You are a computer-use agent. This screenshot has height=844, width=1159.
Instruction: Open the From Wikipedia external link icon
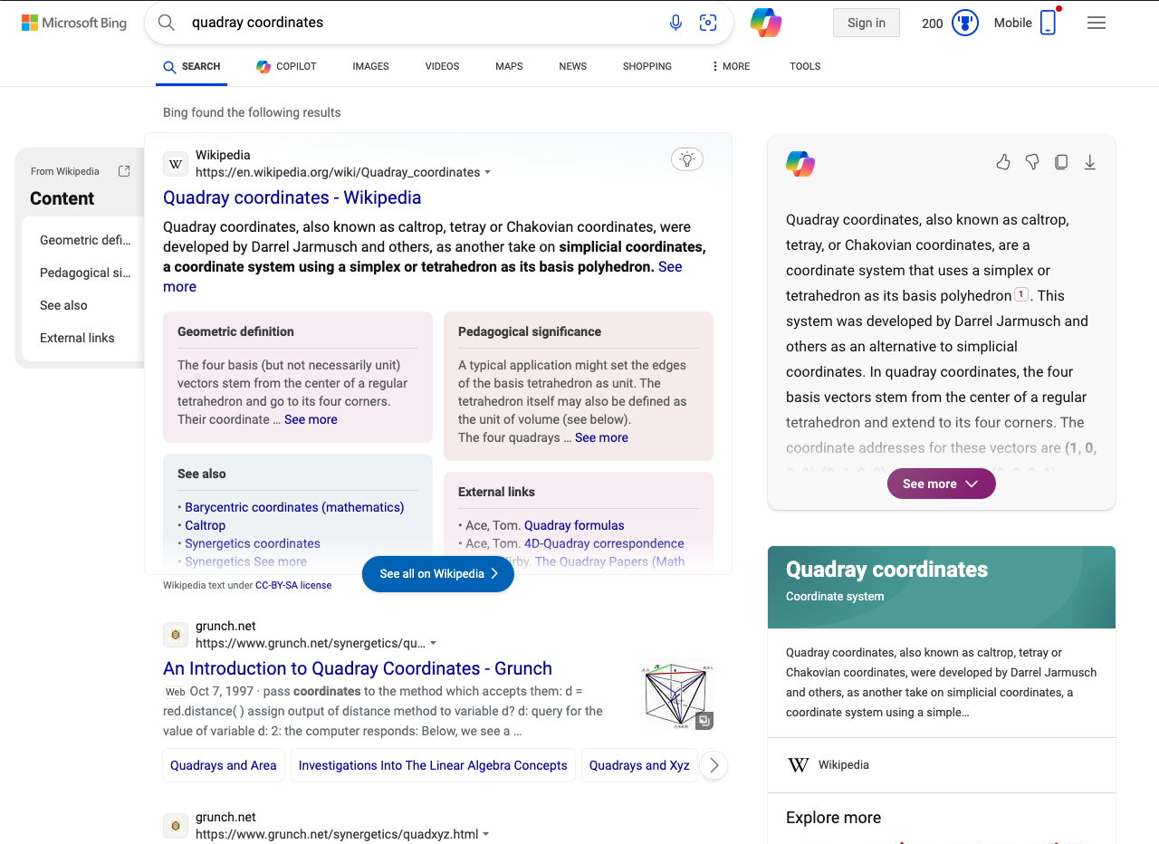coord(124,171)
